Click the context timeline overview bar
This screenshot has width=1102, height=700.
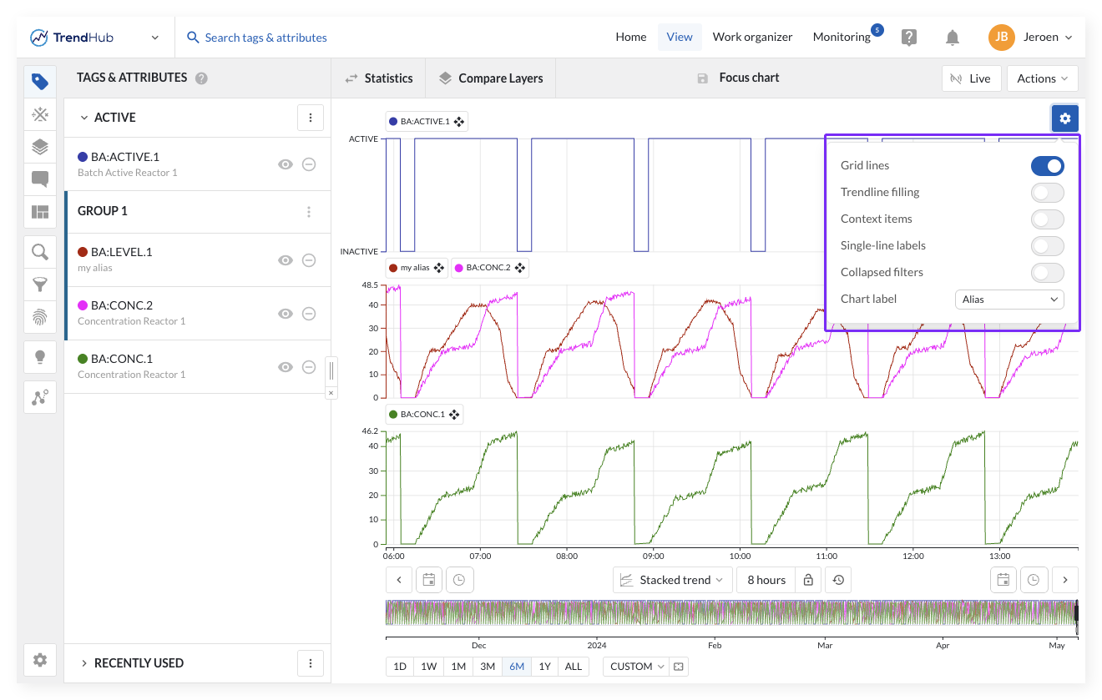click(x=730, y=613)
